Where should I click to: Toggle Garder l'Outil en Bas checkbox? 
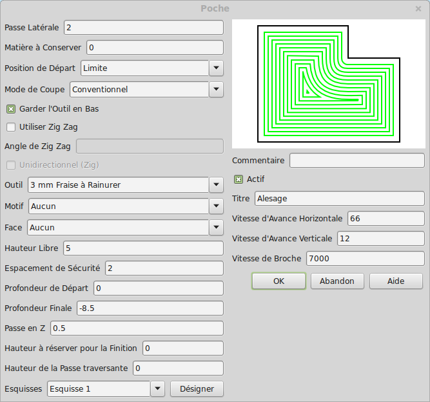point(11,109)
